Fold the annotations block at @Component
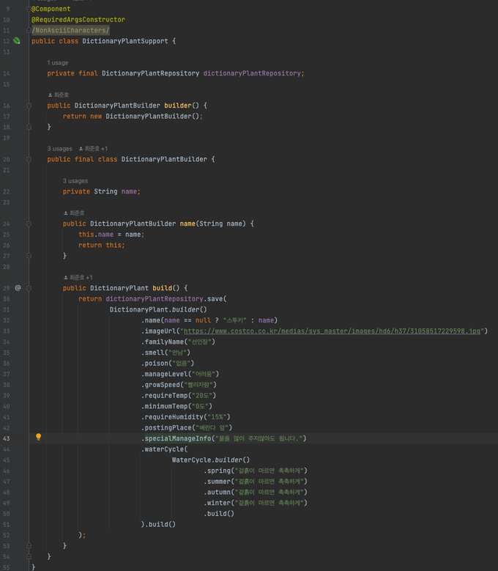The height and width of the screenshot is (571, 498). 29,9
